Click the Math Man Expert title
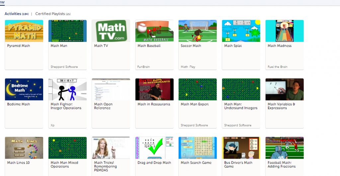The width and height of the screenshot is (340, 176). (x=195, y=104)
